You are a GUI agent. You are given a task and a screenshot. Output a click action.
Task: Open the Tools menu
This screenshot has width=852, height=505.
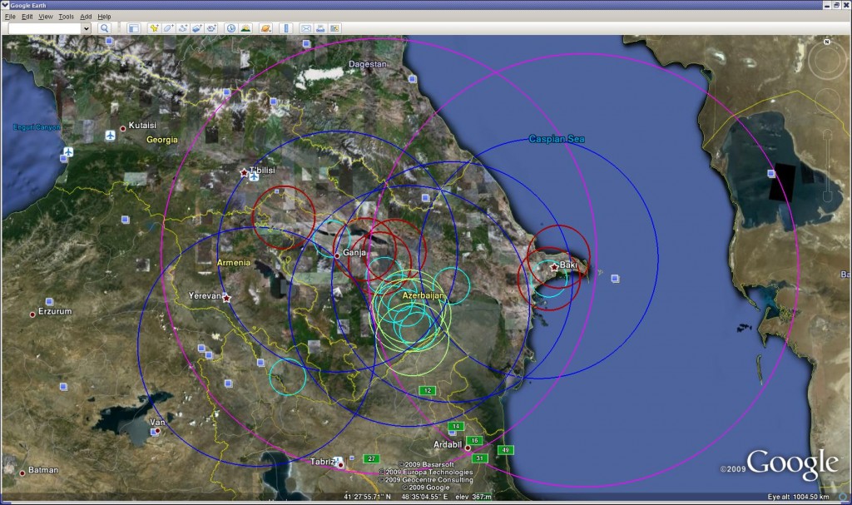(66, 17)
